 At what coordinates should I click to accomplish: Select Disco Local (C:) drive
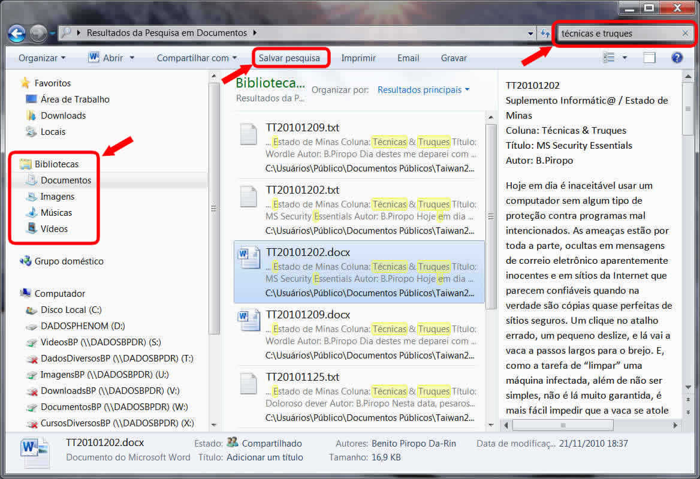[71, 310]
